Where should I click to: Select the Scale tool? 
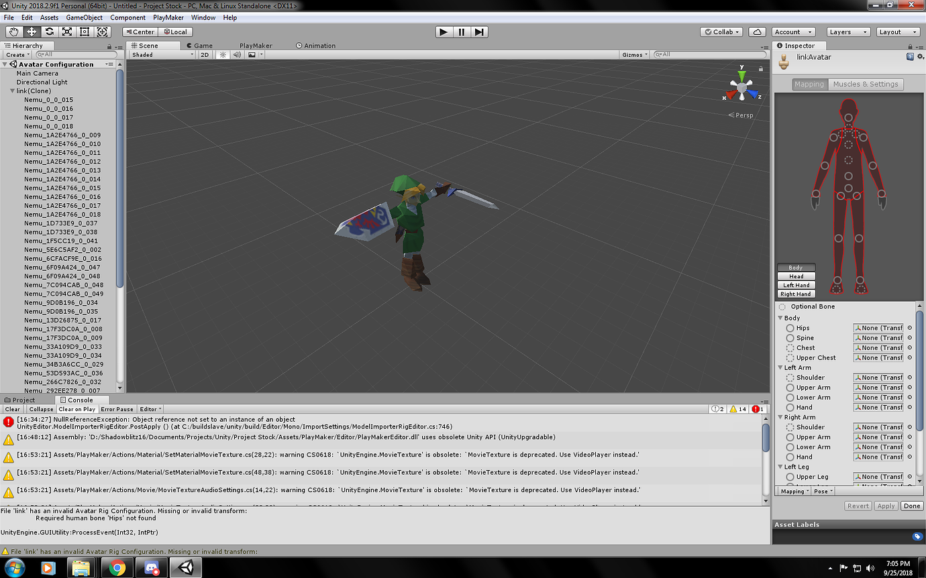tap(67, 32)
